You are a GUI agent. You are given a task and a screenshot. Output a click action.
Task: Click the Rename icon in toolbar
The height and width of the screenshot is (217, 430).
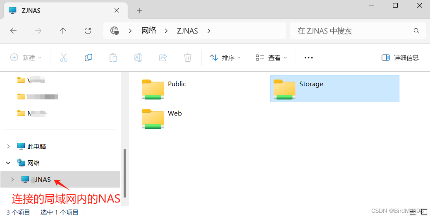click(138, 58)
